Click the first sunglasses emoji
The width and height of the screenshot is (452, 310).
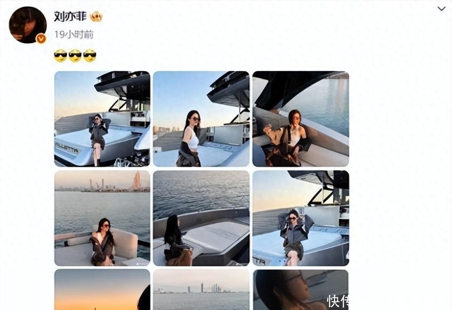tap(61, 56)
